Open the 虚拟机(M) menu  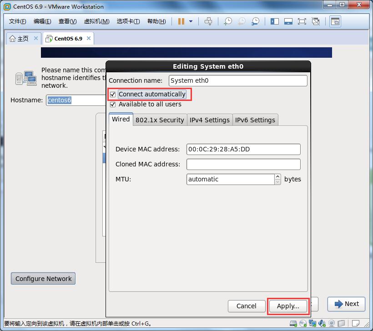96,21
